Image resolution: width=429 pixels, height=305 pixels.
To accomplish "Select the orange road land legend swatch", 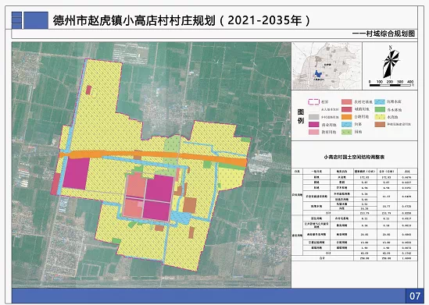I will pos(347,117).
